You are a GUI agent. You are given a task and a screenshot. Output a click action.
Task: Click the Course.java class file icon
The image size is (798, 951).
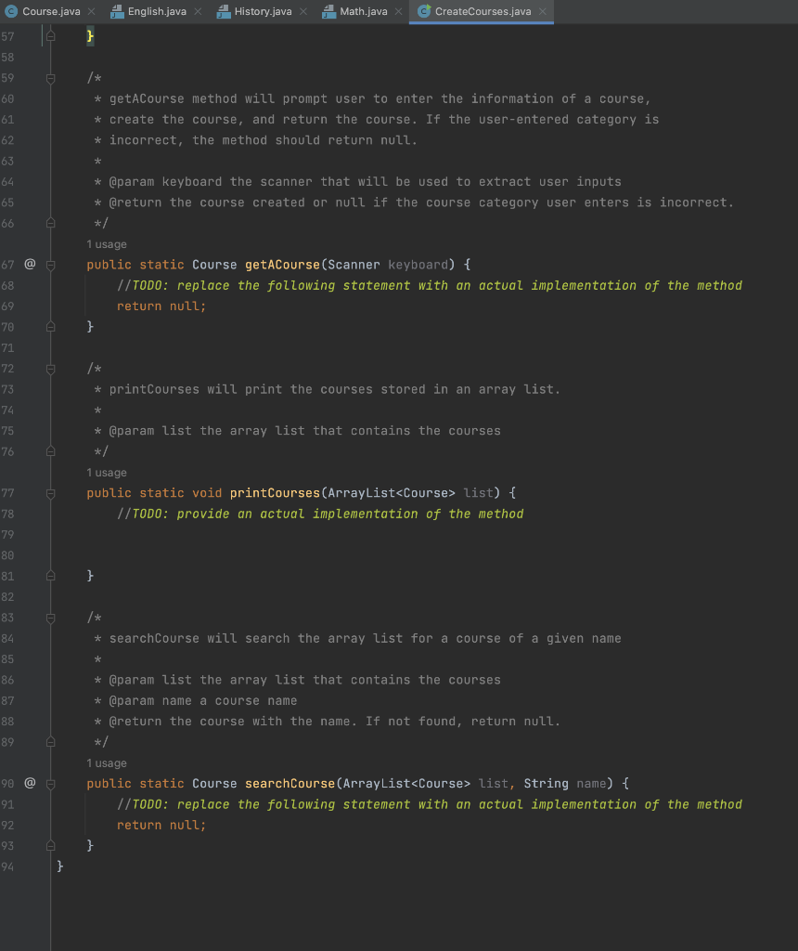[11, 11]
